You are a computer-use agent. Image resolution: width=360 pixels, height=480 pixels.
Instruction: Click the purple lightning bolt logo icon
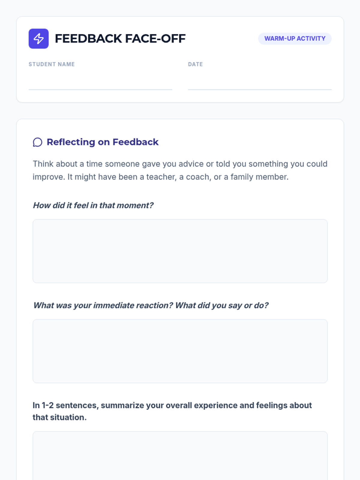pos(38,38)
